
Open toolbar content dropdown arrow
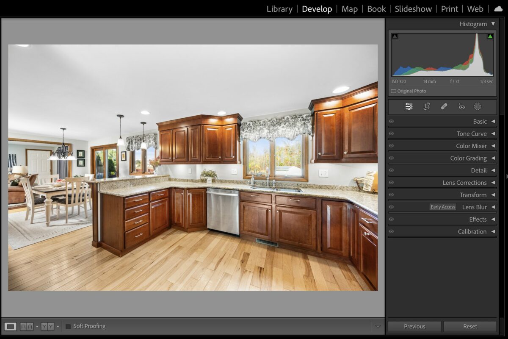[378, 326]
